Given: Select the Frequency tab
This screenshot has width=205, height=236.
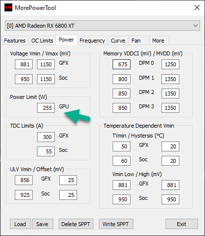Looking at the screenshot, I should (x=92, y=41).
